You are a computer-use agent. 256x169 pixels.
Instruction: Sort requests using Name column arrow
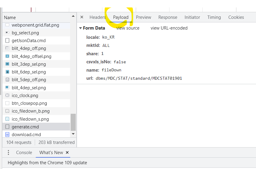tap(73, 16)
